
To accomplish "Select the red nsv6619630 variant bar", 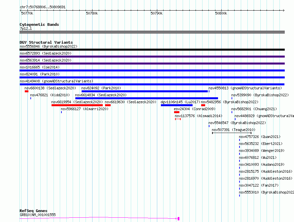I will pyautogui.click(x=108, y=105).
